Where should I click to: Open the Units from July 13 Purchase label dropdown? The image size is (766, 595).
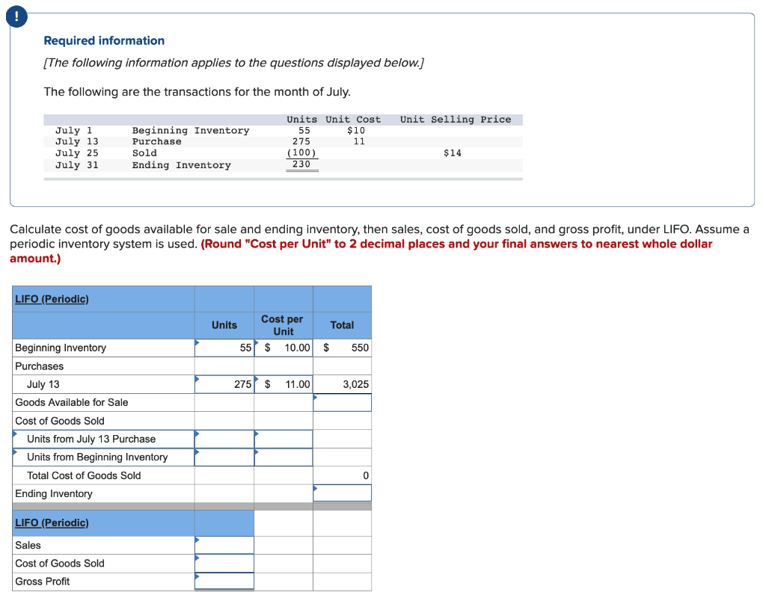pos(103,439)
